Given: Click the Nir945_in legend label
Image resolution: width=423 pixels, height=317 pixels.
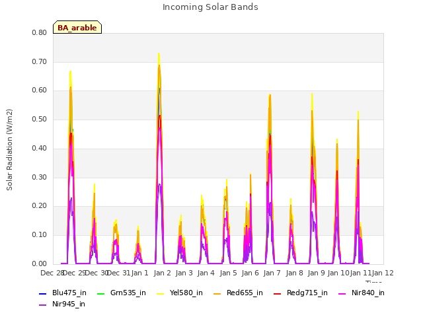Looking at the screenshot, I should [69, 304].
